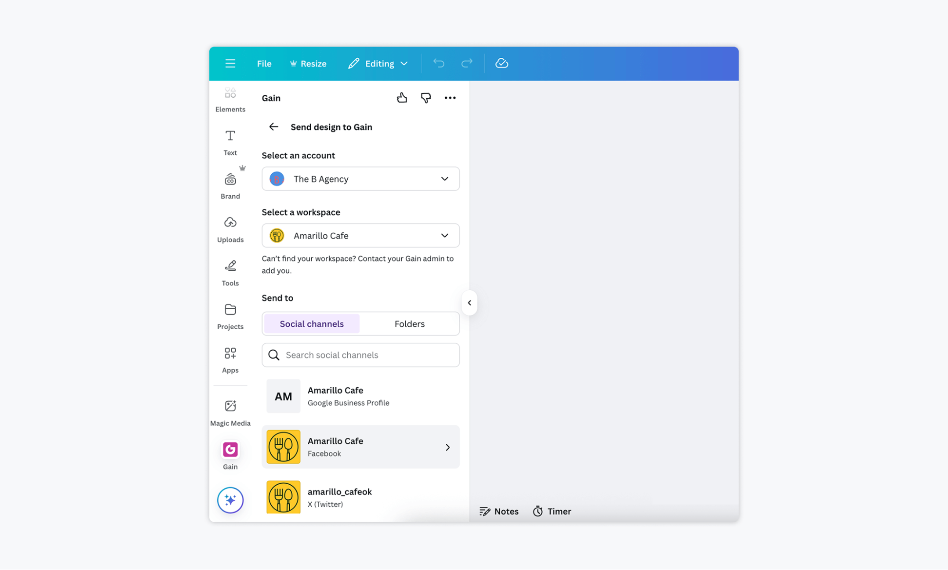Click the Resize button
This screenshot has width=948, height=570.
[308, 64]
